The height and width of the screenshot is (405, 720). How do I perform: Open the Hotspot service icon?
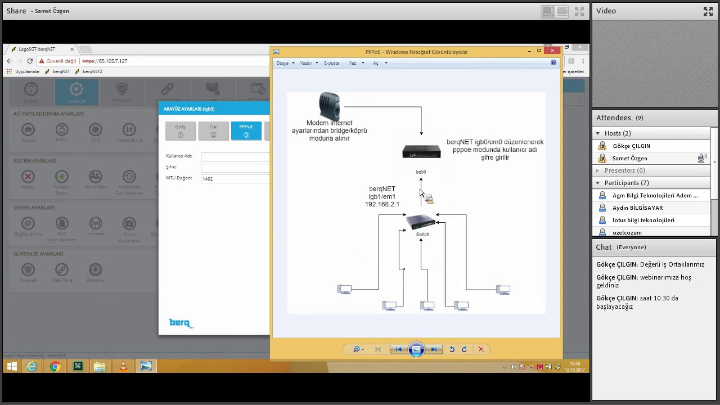coord(96,224)
